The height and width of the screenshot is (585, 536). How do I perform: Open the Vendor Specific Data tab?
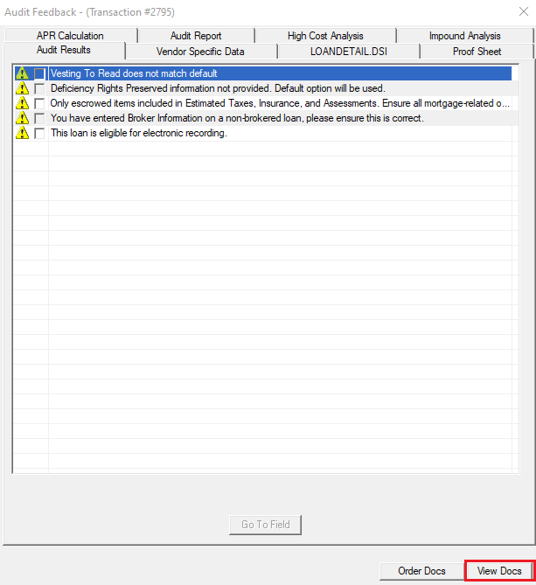click(201, 52)
